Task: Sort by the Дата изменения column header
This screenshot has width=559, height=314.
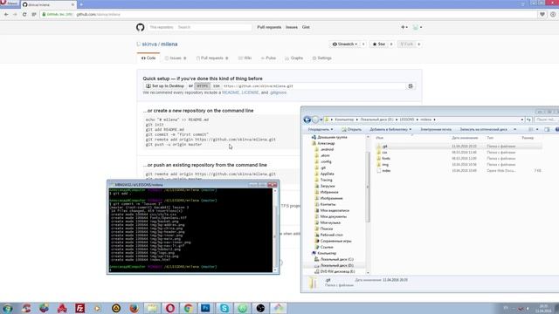Action: point(465,138)
